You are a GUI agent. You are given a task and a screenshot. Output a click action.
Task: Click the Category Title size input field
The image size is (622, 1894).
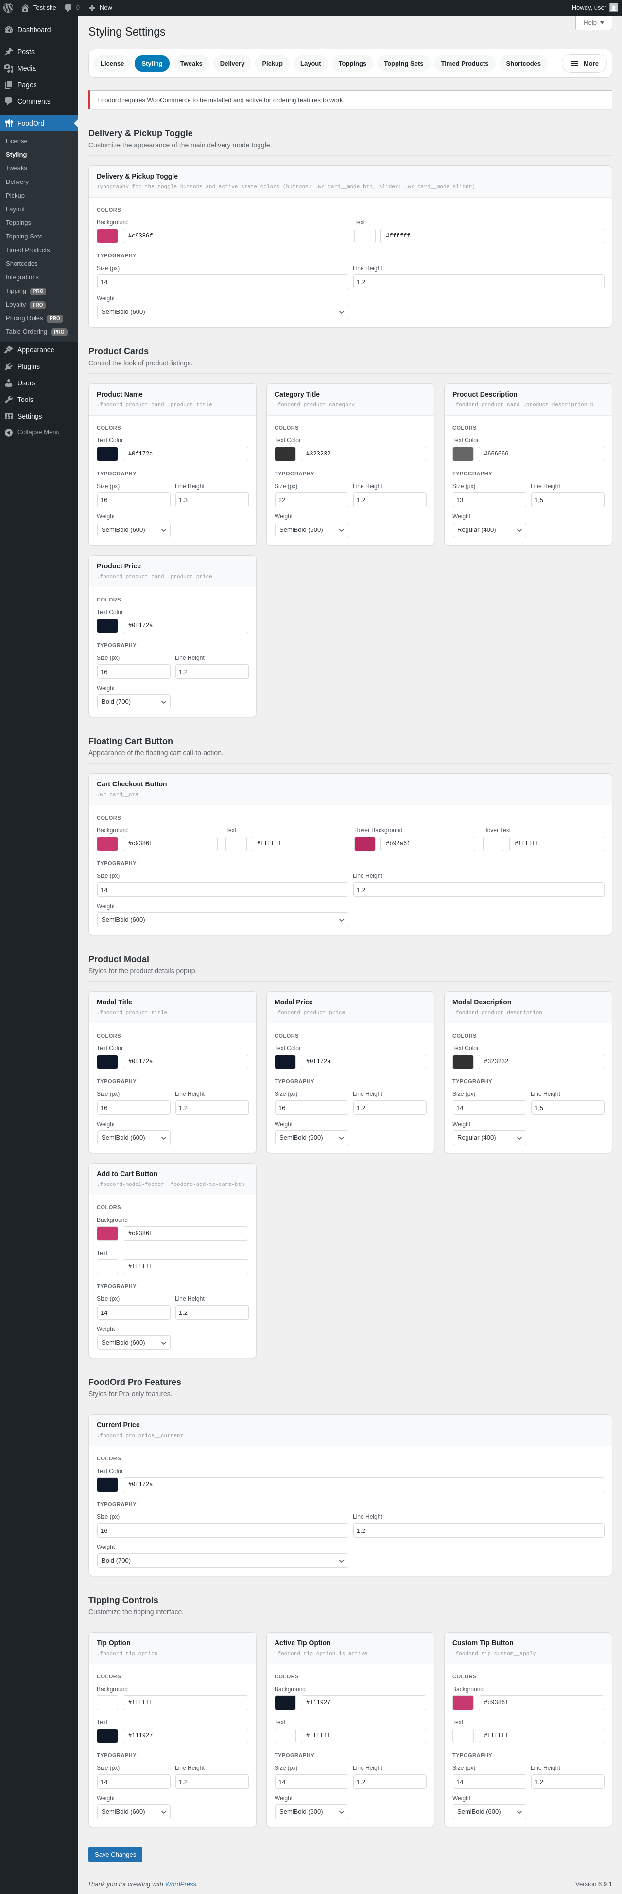pyautogui.click(x=311, y=500)
